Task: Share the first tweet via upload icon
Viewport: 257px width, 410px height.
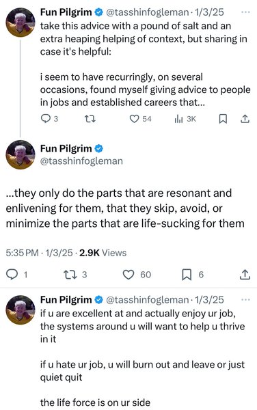Action: [245, 119]
